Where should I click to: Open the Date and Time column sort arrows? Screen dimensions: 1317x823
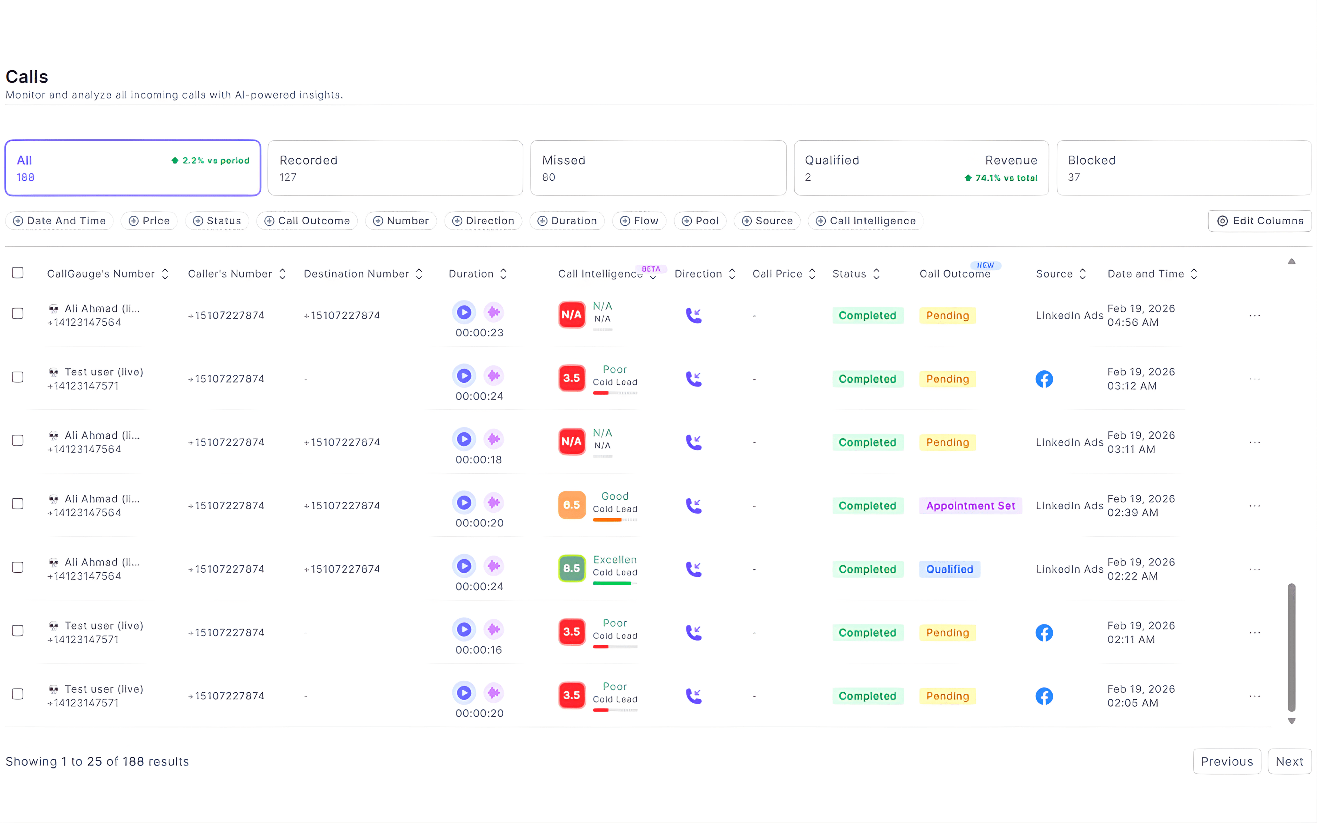pyautogui.click(x=1194, y=274)
